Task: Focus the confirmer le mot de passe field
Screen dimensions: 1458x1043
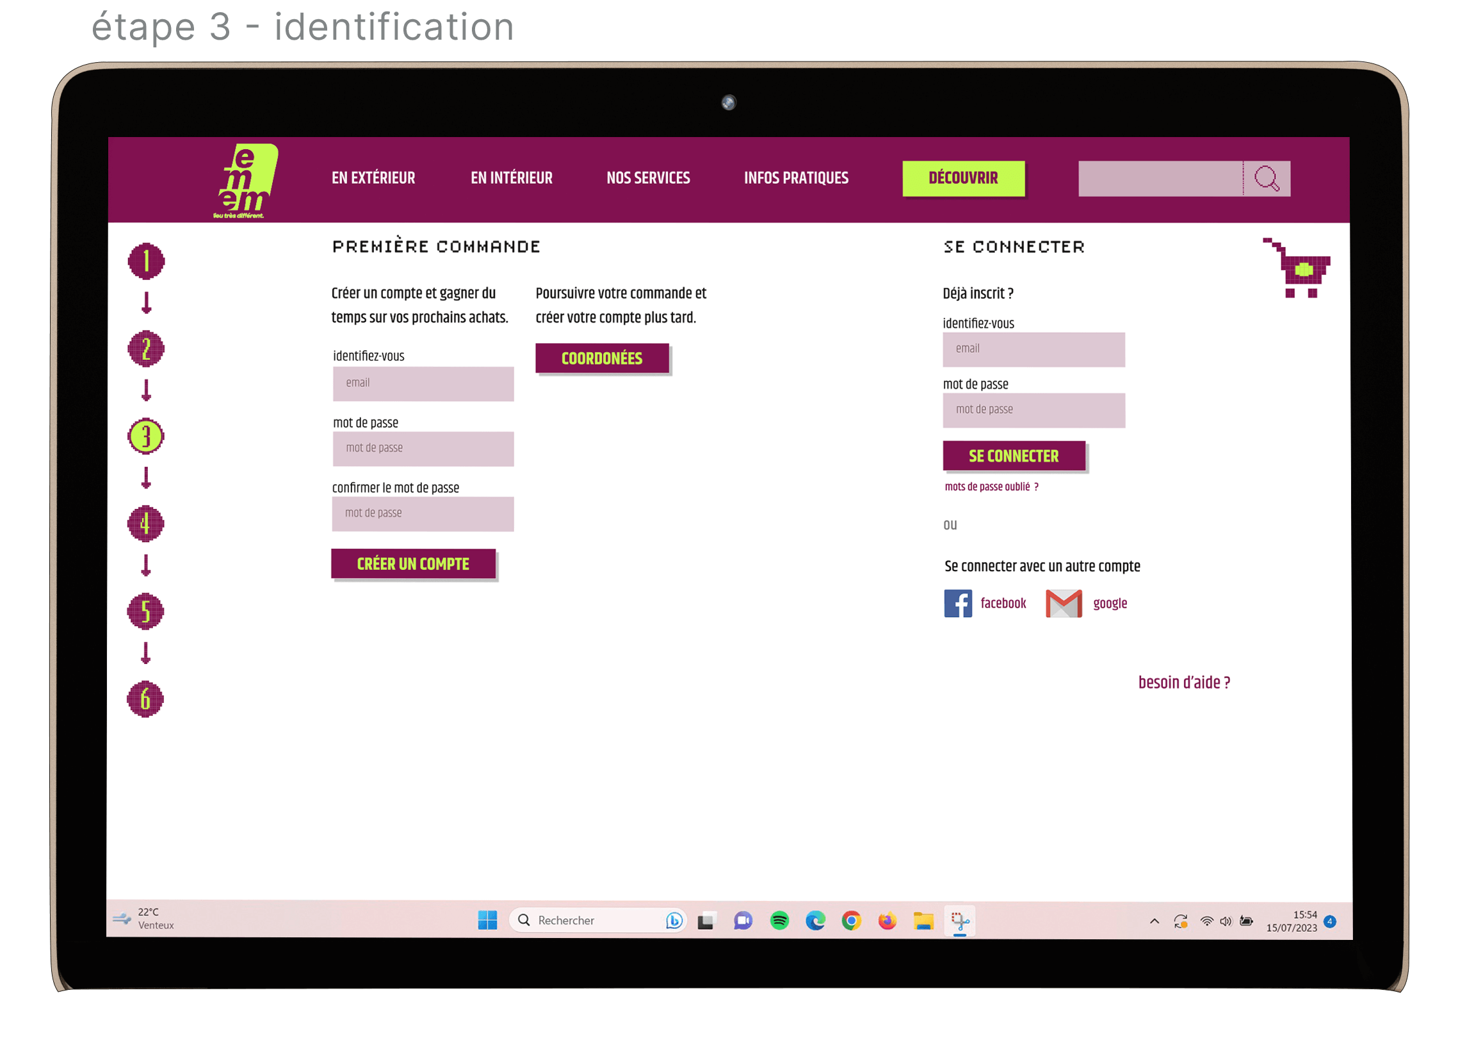Action: click(423, 513)
